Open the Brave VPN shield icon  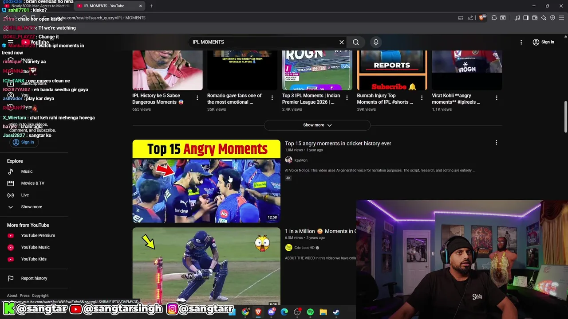click(x=552, y=18)
